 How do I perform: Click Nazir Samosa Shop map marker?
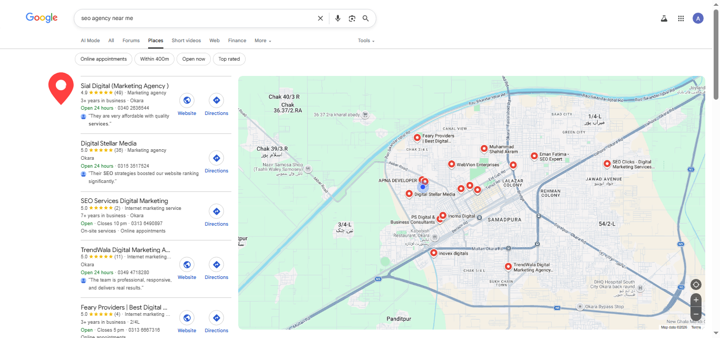pyautogui.click(x=308, y=169)
